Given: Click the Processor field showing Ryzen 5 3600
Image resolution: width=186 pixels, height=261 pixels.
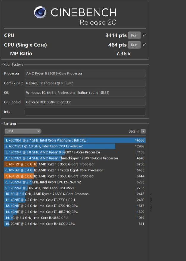Looking at the screenshot, I should pyautogui.click(x=85, y=73).
